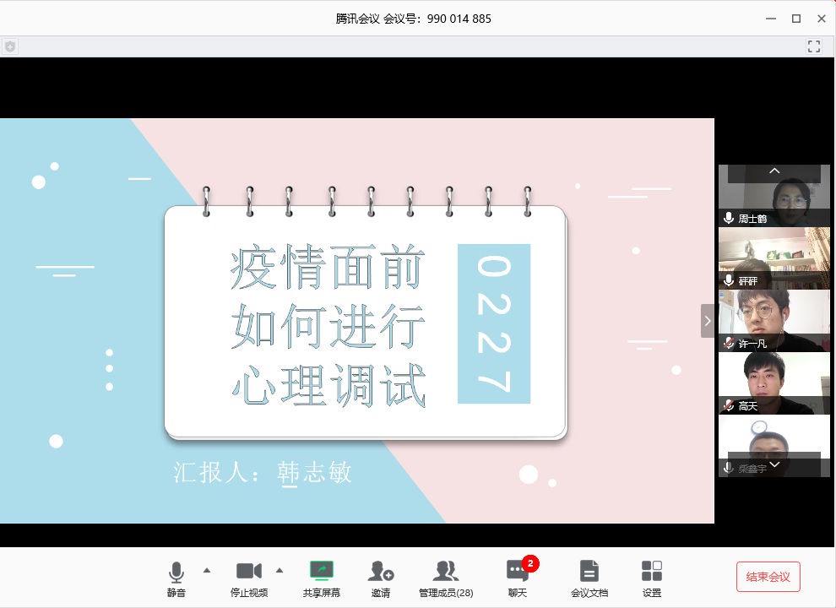Open the 会议文档 meeting documents icon
836x608 pixels.
(x=589, y=572)
